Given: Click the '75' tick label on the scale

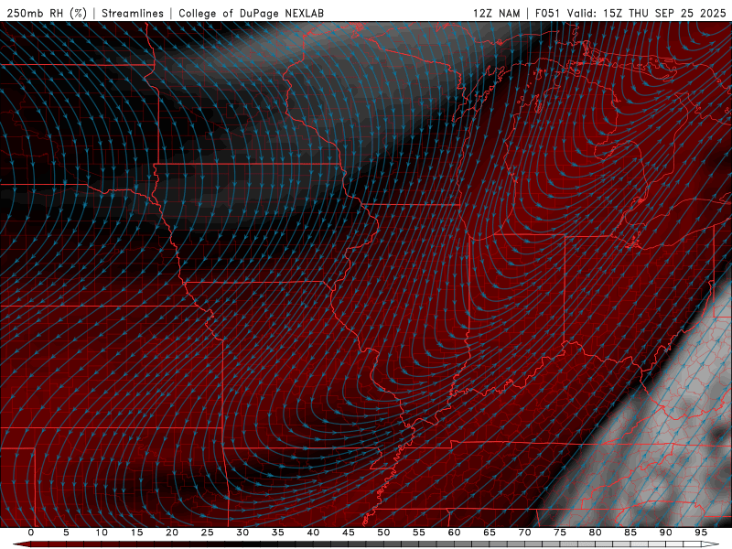Looking at the screenshot, I should click(x=560, y=533).
